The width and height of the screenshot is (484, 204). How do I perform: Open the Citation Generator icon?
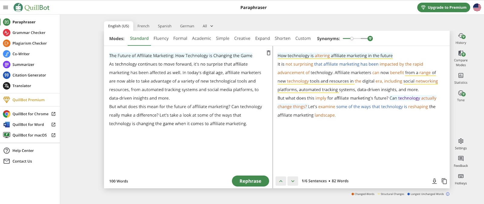pos(7,75)
